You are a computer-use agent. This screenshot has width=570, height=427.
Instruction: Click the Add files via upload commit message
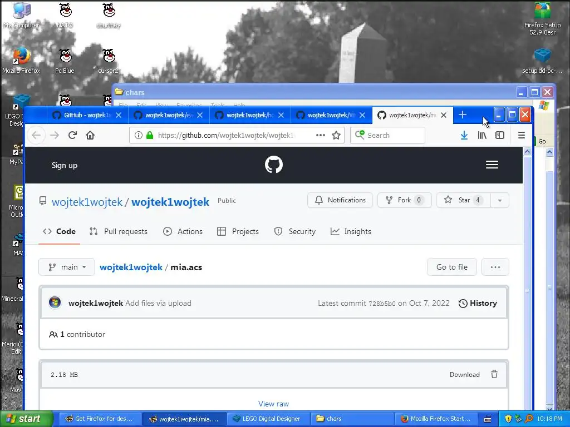pyautogui.click(x=158, y=303)
